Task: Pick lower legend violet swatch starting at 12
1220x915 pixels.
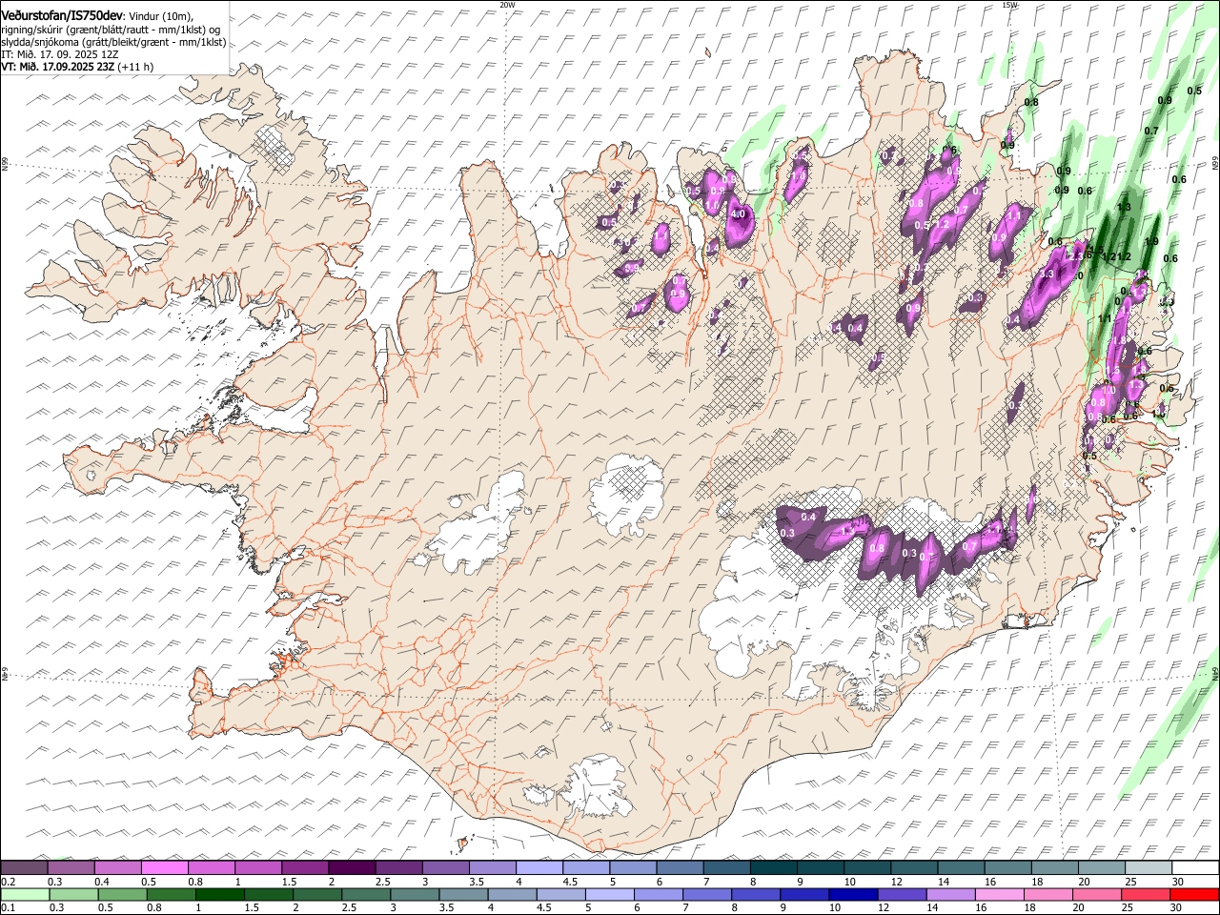Action: coord(901,894)
